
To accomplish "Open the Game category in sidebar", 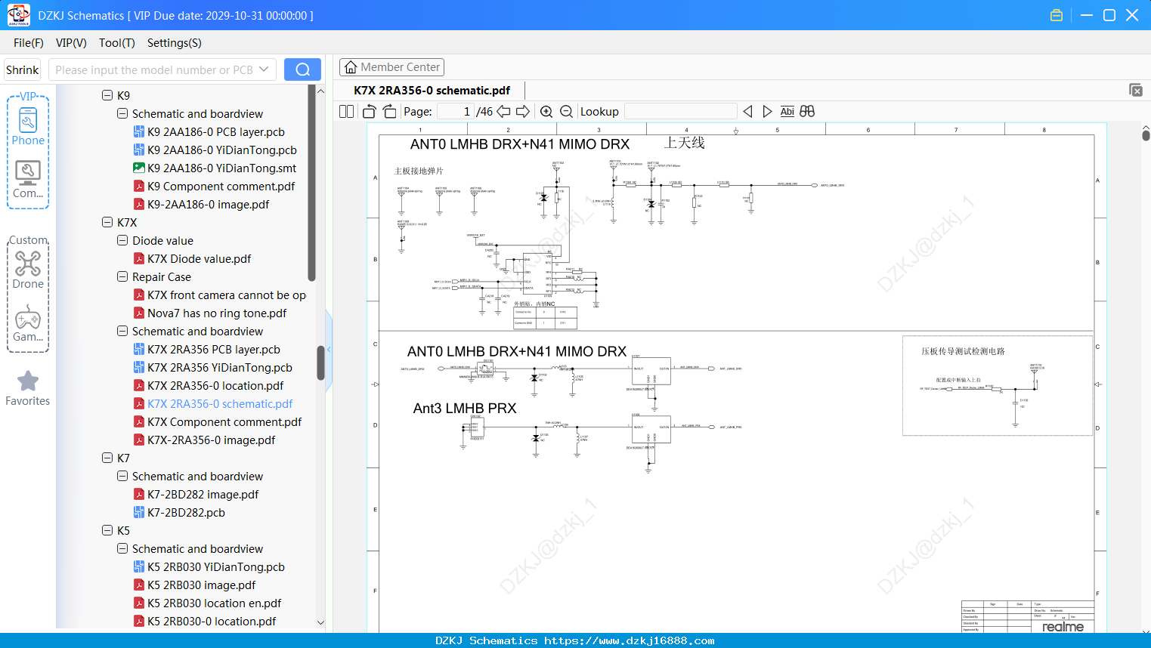I will point(28,323).
